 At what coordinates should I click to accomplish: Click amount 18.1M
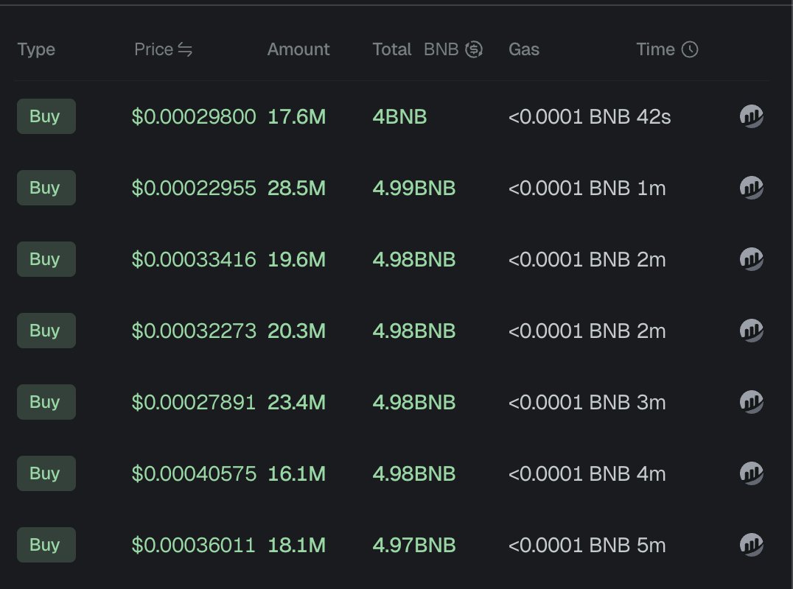296,546
